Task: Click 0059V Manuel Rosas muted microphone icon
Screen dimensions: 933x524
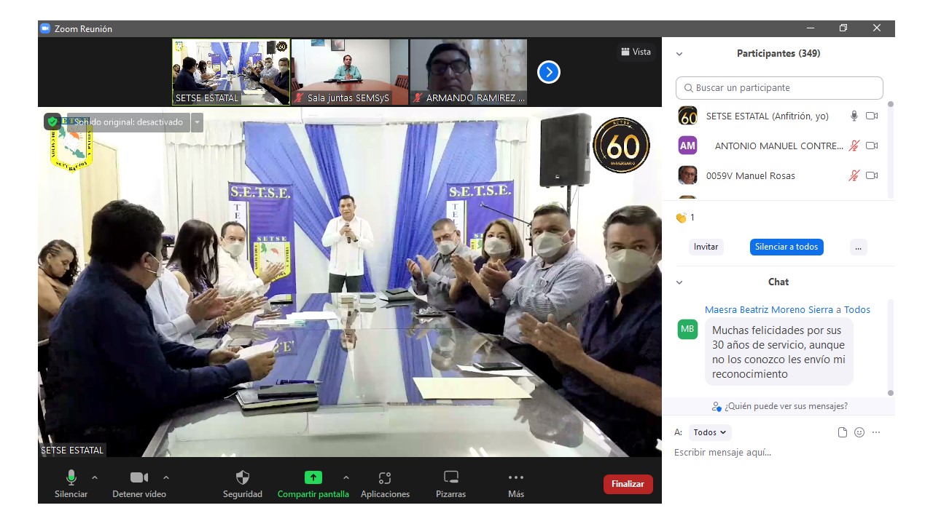Action: click(x=854, y=175)
